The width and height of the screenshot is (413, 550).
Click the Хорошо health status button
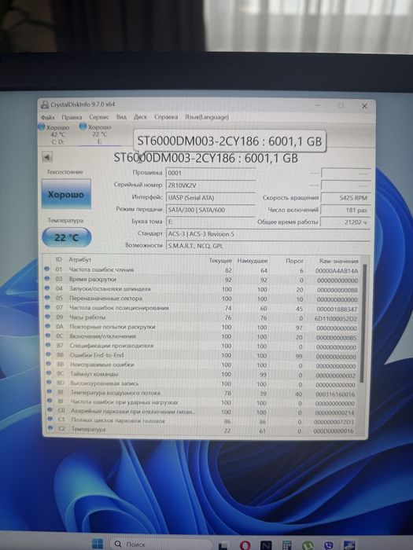pyautogui.click(x=66, y=194)
